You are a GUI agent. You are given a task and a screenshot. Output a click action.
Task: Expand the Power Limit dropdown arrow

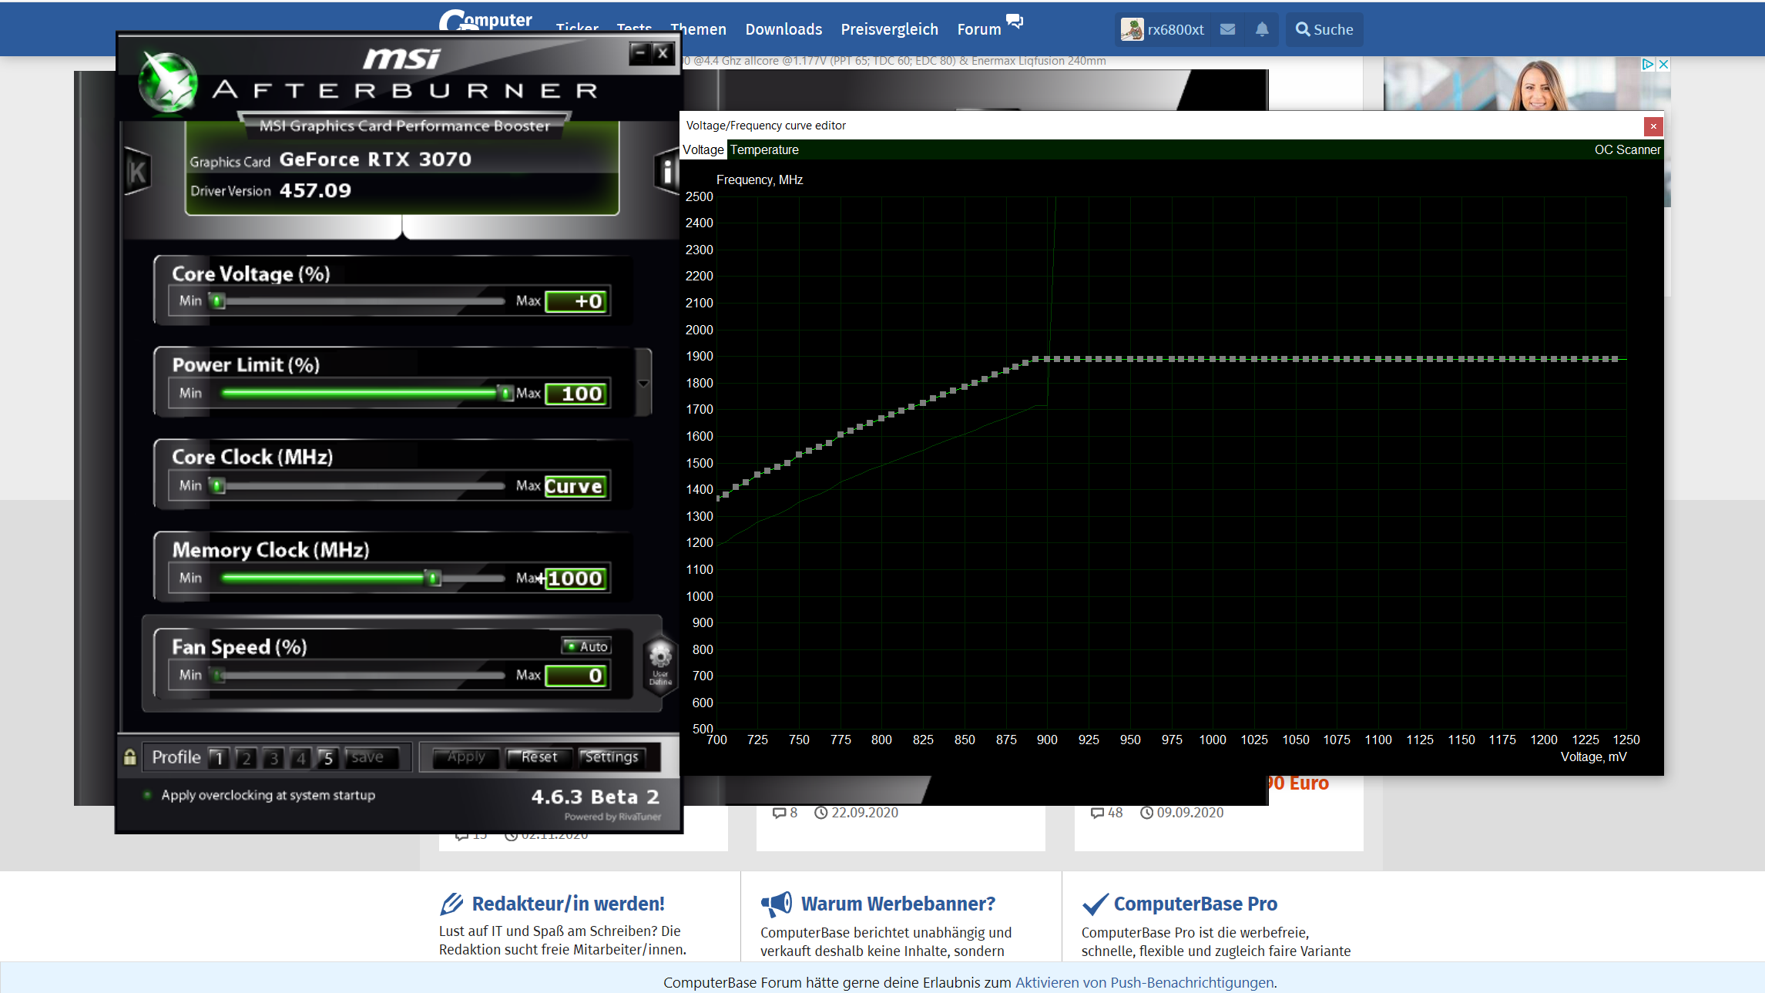click(643, 383)
